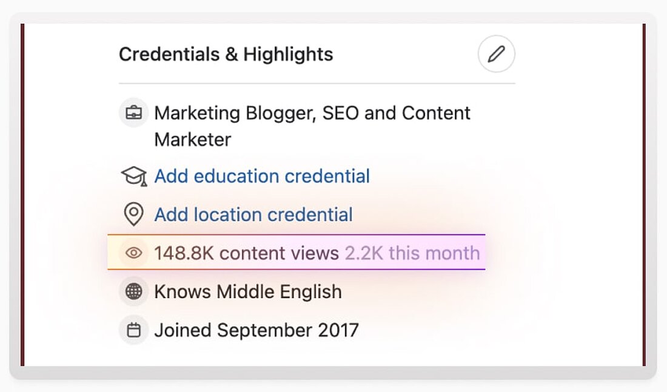Click the left maroon border bar
Viewport: 667px width, 392px height.
22,194
